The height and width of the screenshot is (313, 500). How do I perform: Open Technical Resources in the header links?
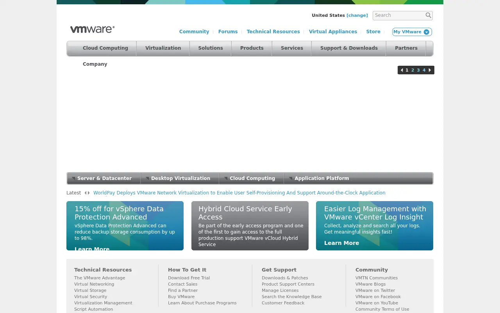click(273, 32)
